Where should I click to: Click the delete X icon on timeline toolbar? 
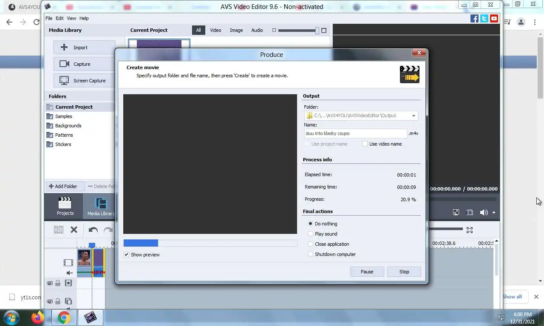[74, 230]
